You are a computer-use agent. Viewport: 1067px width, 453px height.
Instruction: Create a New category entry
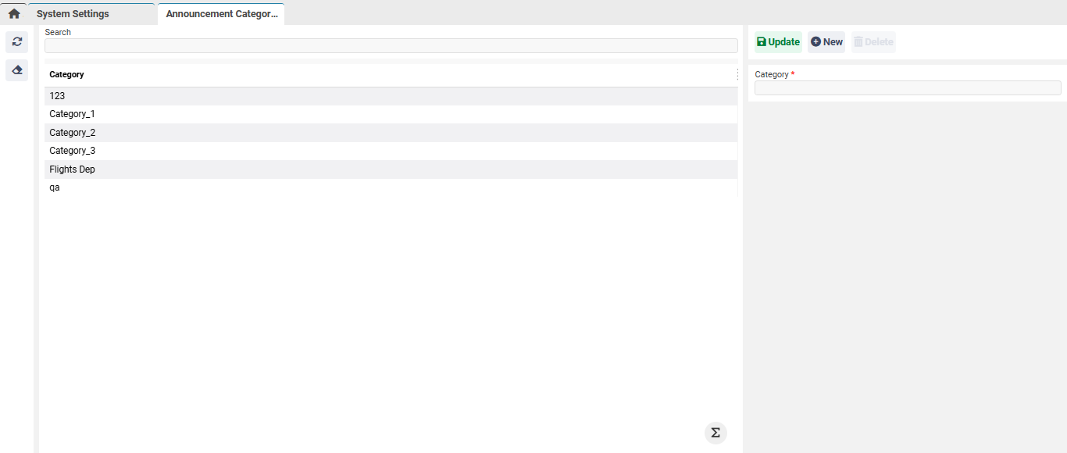tap(826, 42)
